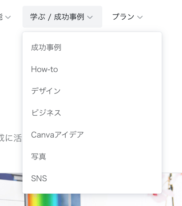
Task: Go to the ビジネス section
Action: pos(46,113)
